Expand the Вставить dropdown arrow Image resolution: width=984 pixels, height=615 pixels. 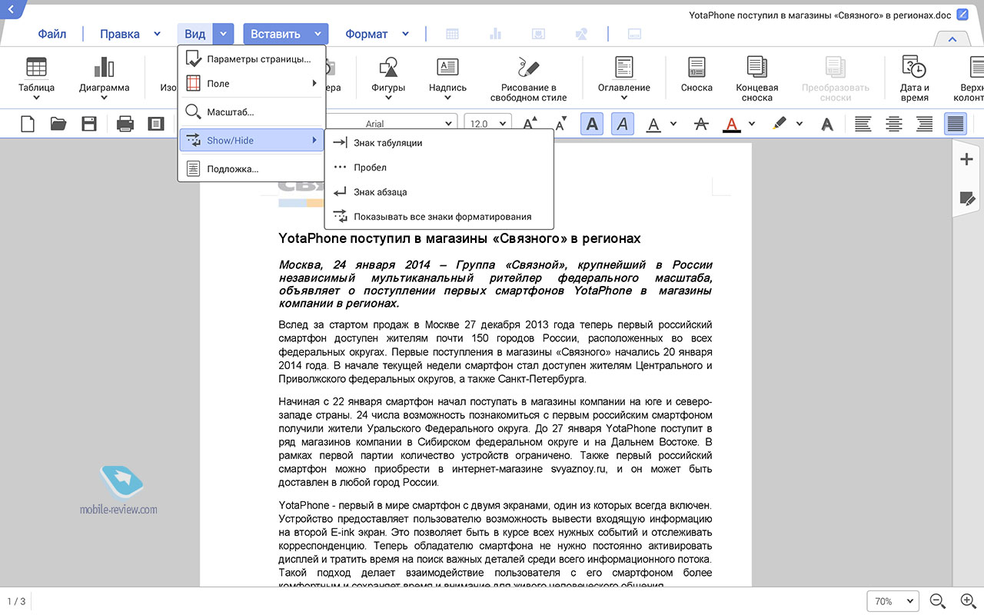coord(317,34)
